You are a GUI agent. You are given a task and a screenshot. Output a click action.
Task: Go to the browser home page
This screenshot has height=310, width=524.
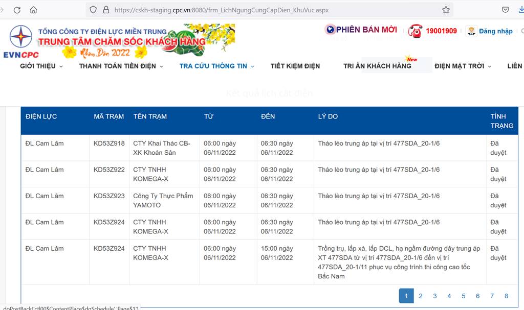(x=34, y=10)
